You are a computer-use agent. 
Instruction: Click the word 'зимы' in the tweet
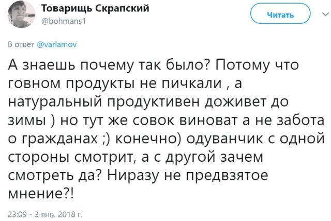coord(27,121)
